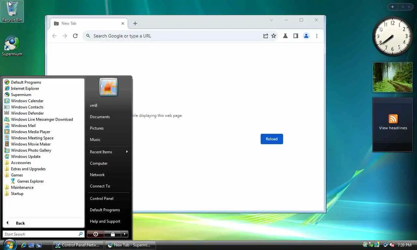Click the muted volume tray icon
The width and height of the screenshot is (417, 250).
392,245
